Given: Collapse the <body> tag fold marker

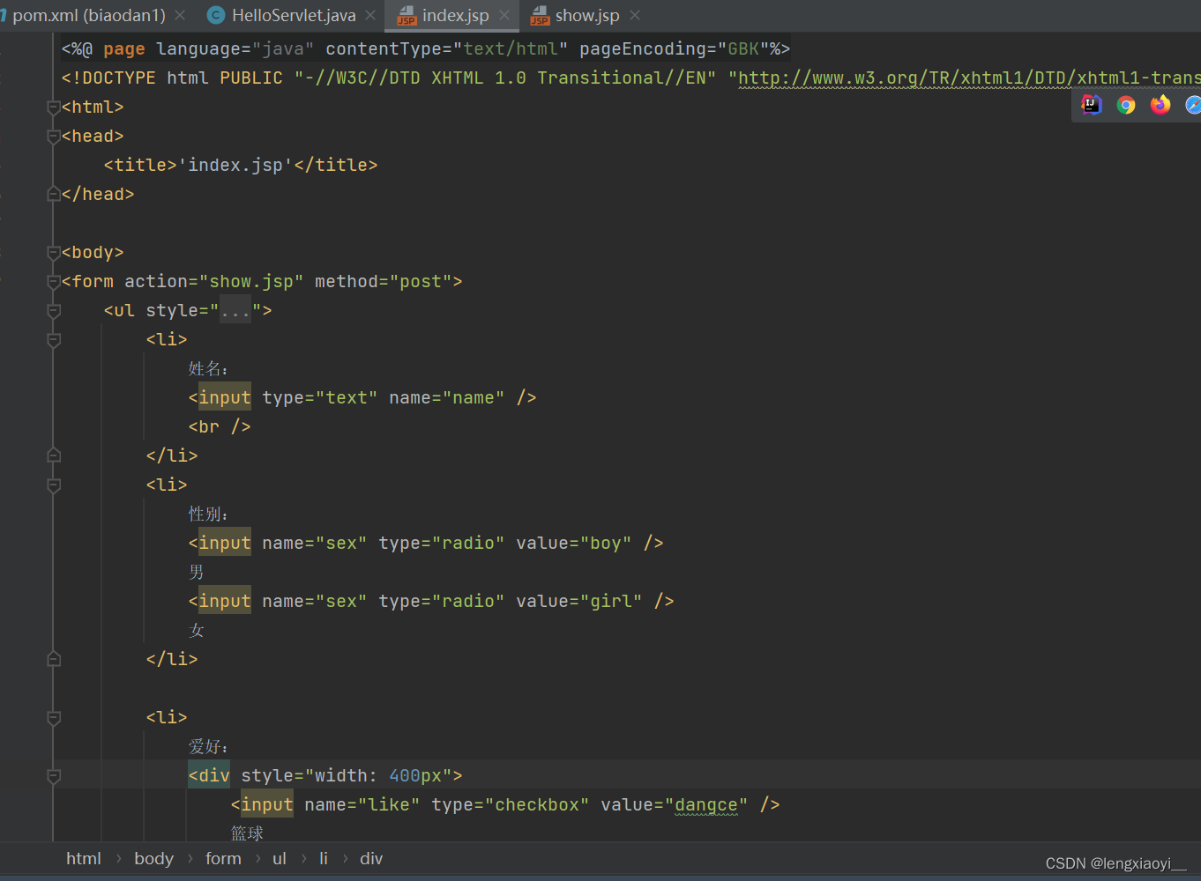Looking at the screenshot, I should click(x=53, y=252).
